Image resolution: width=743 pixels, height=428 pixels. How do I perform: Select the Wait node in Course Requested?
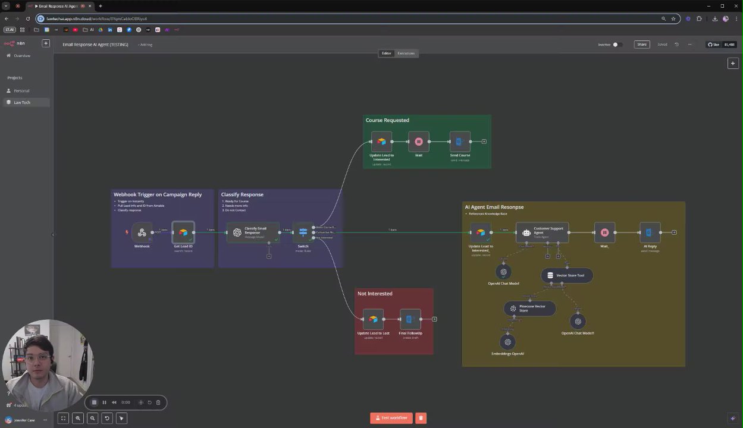(x=419, y=141)
